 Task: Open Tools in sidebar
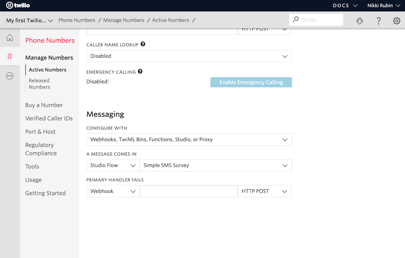click(x=32, y=167)
